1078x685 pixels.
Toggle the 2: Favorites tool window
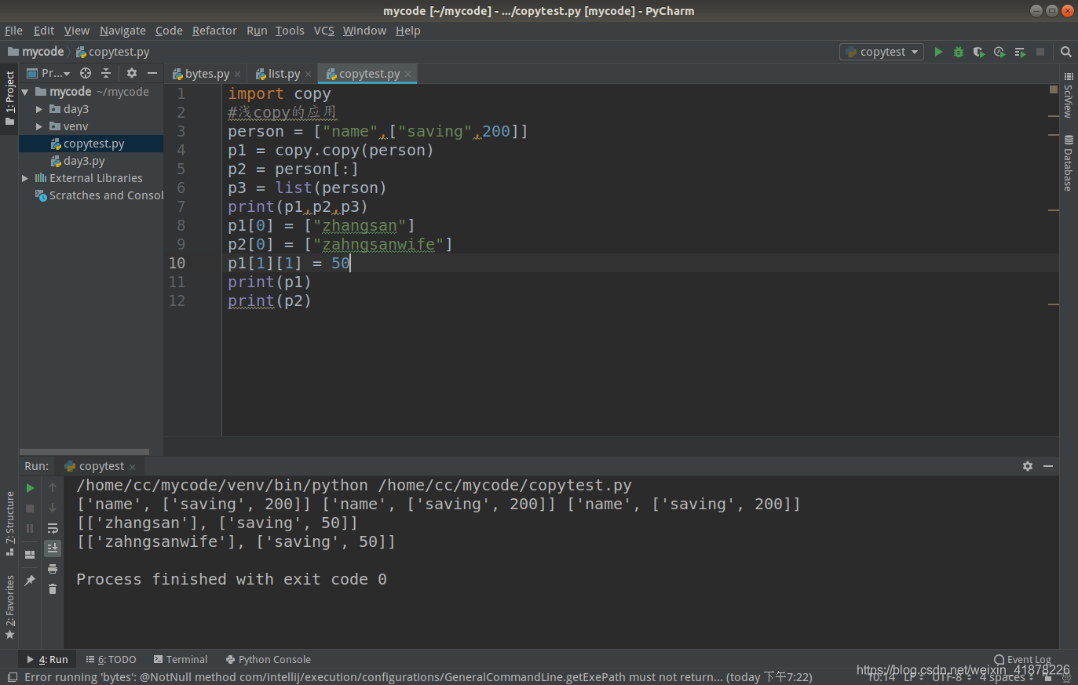click(9, 607)
